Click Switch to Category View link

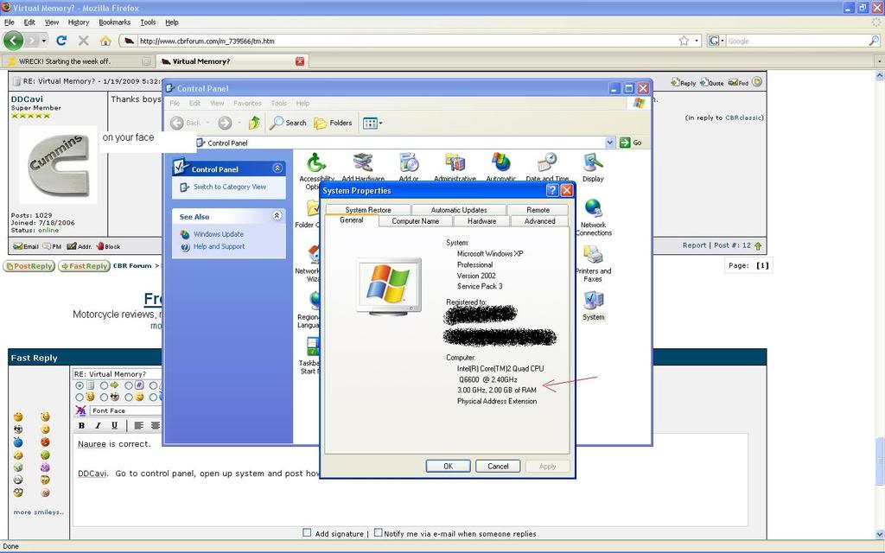coord(229,187)
